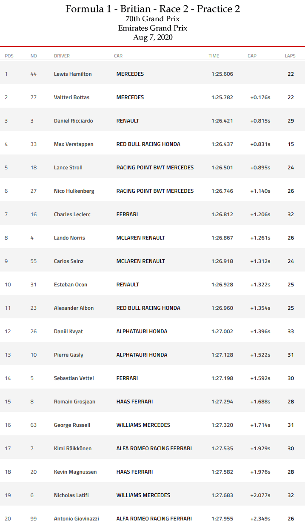Select Antonio Giovinazzi in last row
Image resolution: width=305 pixels, height=526 pixels.
pos(76,519)
